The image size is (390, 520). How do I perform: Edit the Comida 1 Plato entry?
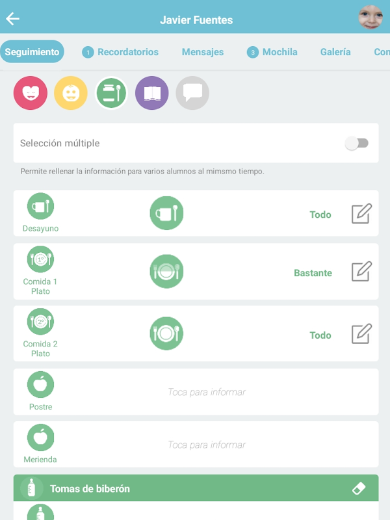pyautogui.click(x=361, y=271)
